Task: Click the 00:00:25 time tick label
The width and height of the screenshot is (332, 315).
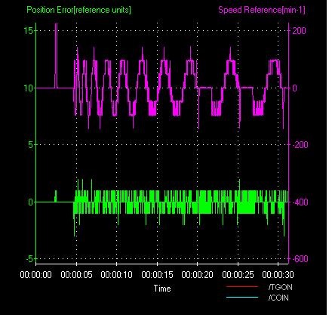Action: pos(238,274)
